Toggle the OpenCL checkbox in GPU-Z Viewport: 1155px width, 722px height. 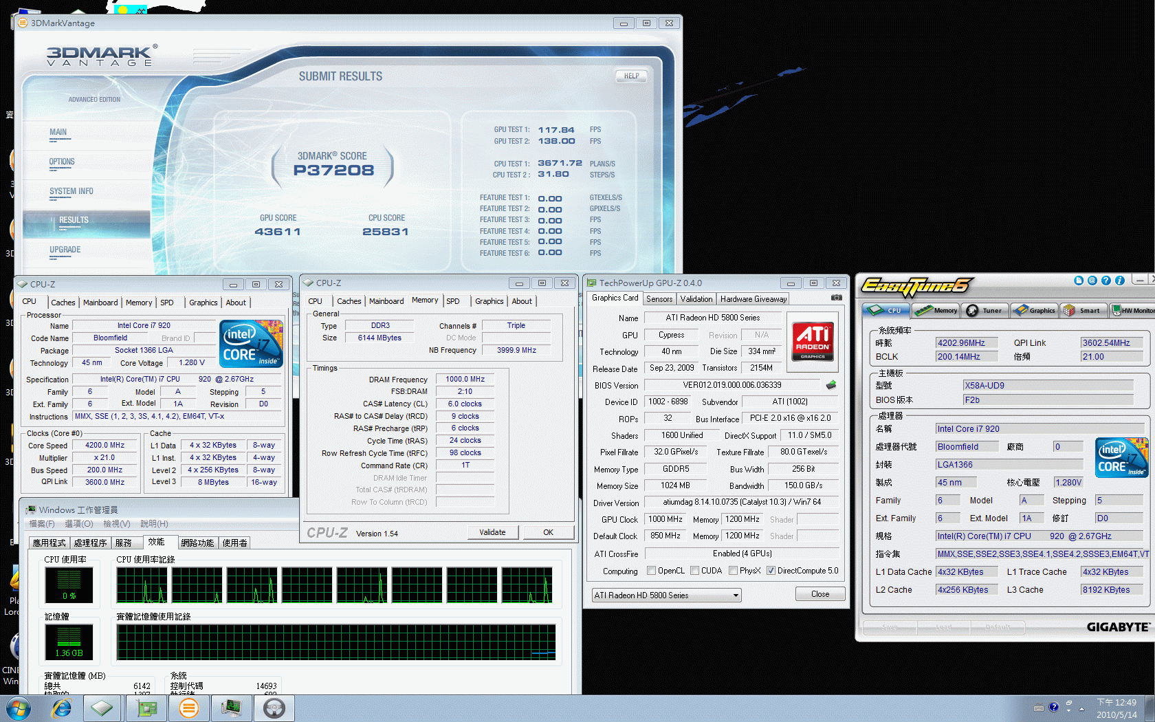651,571
